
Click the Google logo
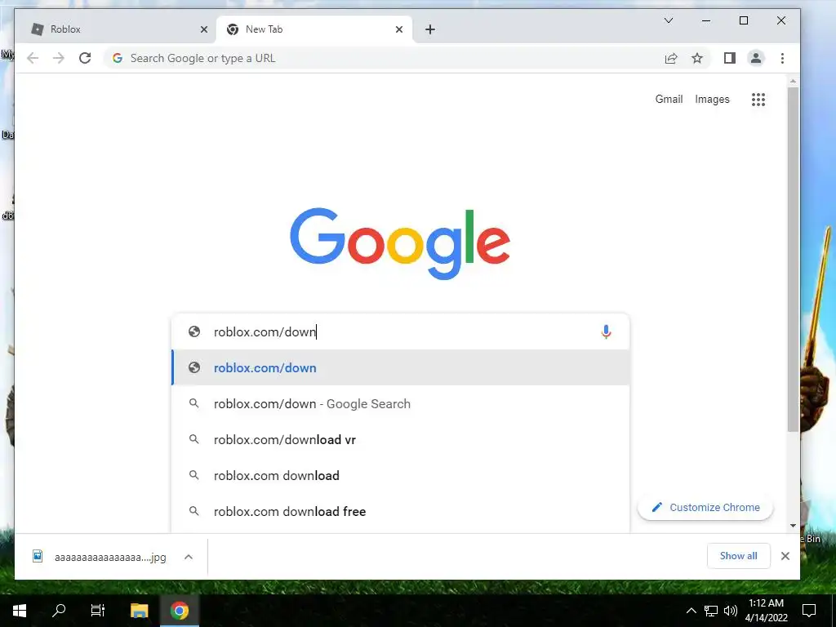pyautogui.click(x=400, y=243)
